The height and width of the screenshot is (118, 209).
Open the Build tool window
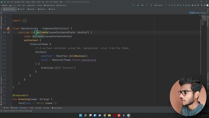[31, 108]
